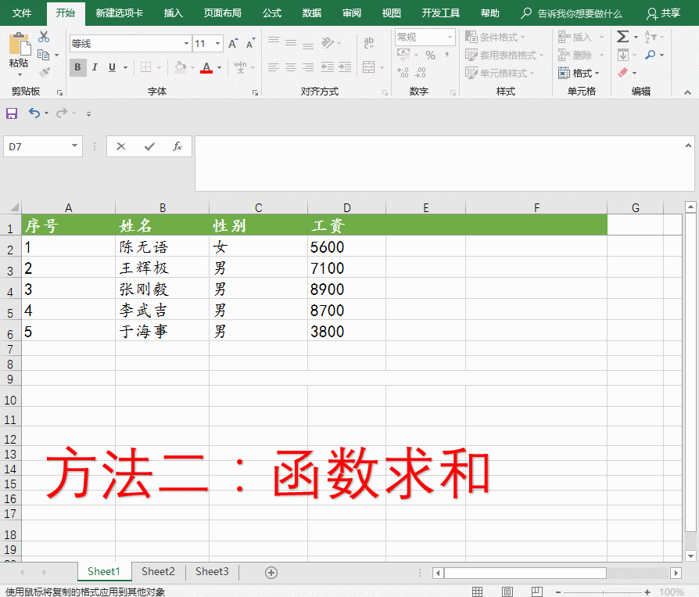Click the Insert Function fx button
Viewport: 699px width, 597px height.
(x=177, y=146)
